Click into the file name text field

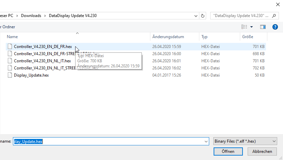[x=109, y=141]
